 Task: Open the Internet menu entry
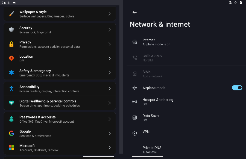coord(186,42)
